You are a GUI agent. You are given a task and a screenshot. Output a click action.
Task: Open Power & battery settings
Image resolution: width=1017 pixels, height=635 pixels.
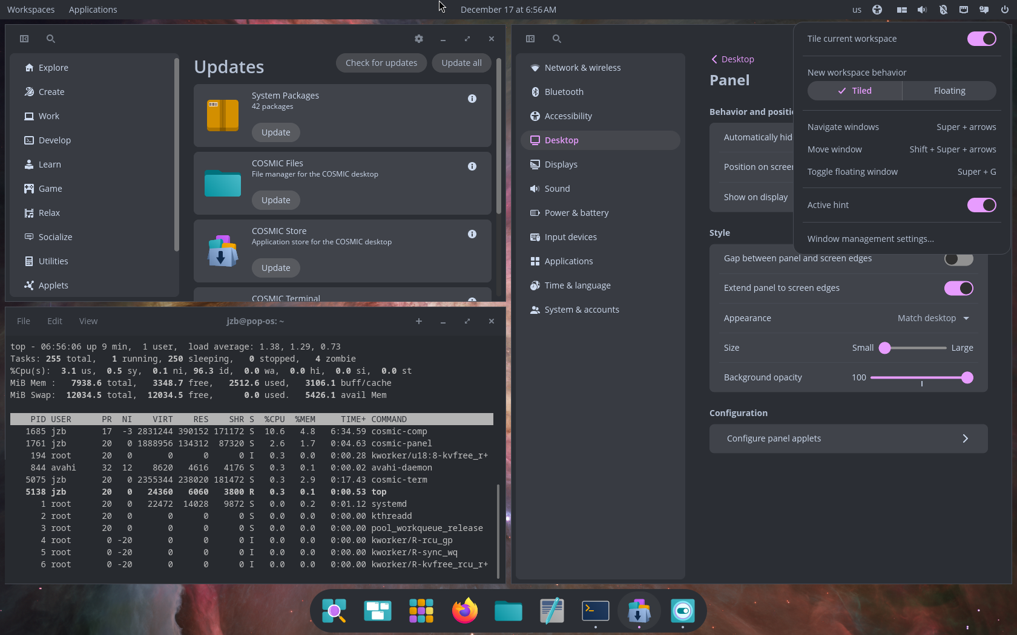point(576,212)
